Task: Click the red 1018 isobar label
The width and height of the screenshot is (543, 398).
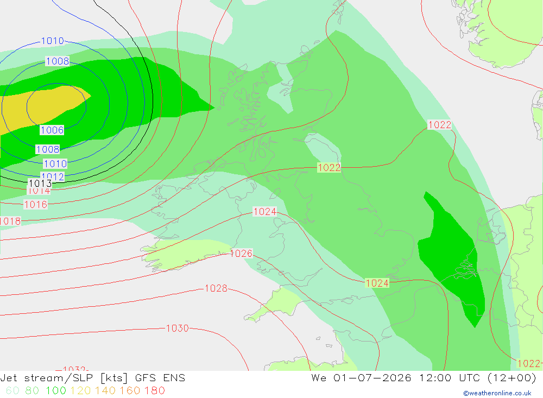Action: click(10, 221)
